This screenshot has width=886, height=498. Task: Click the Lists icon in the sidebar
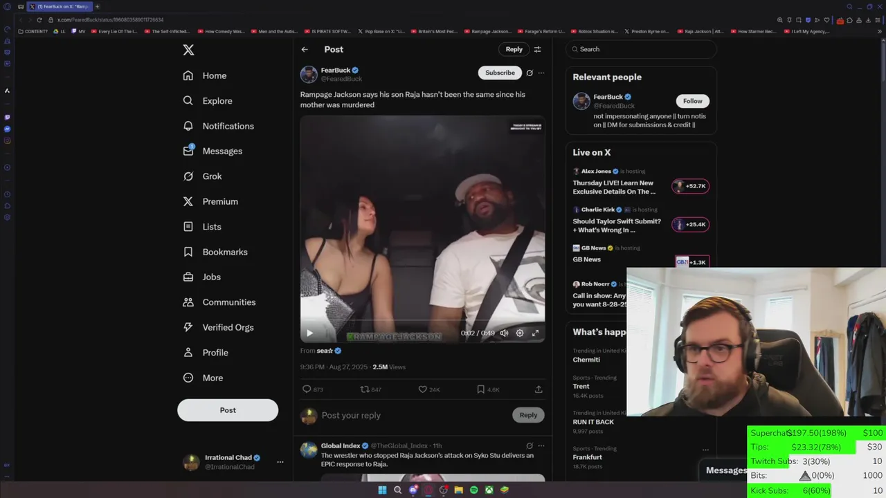tap(188, 227)
